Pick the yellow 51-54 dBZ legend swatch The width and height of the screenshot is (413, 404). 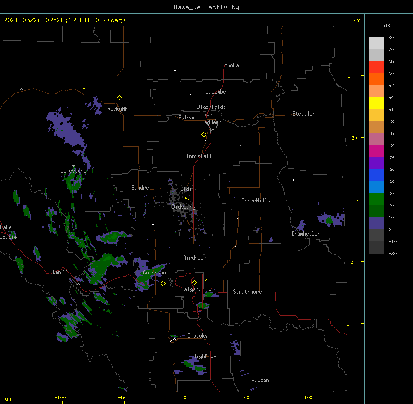(377, 103)
